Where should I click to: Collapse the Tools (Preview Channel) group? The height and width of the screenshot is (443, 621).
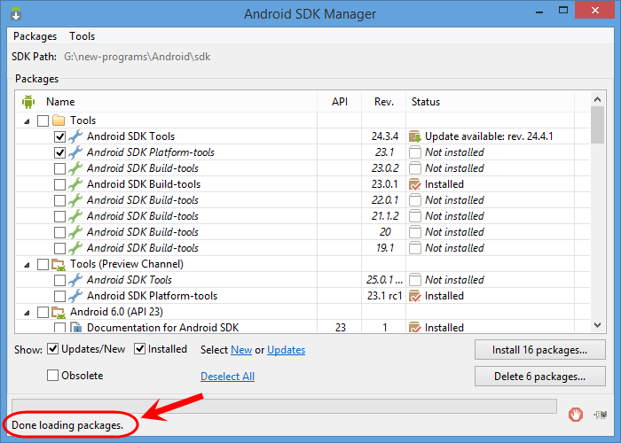(x=27, y=265)
